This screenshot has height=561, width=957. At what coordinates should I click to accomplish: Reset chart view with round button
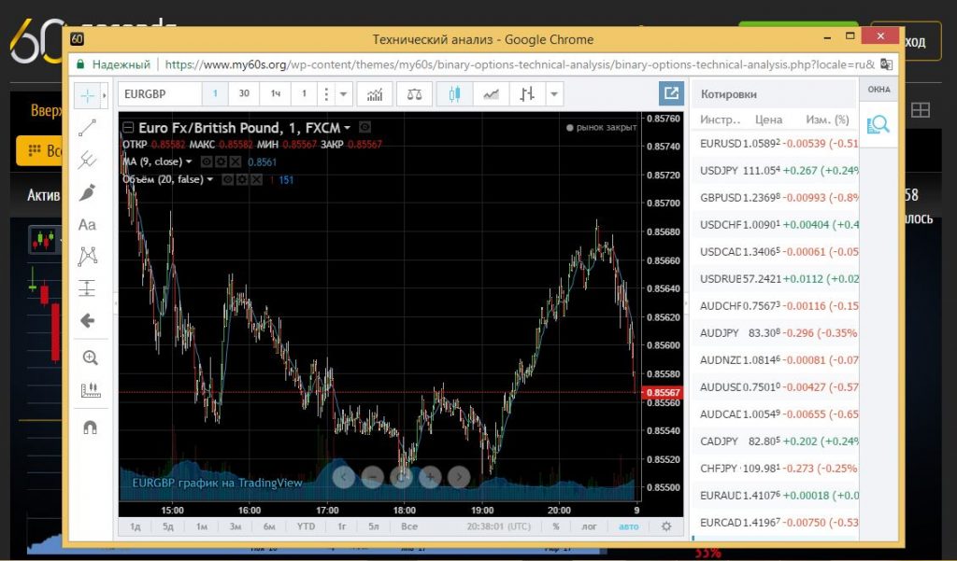click(x=402, y=477)
